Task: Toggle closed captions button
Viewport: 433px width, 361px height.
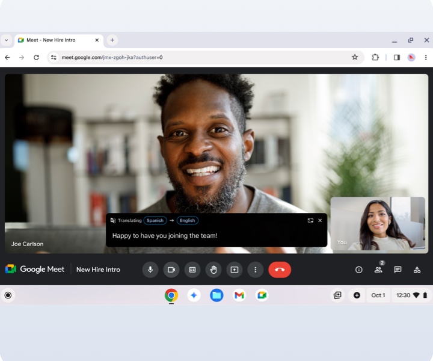Action: (x=192, y=270)
